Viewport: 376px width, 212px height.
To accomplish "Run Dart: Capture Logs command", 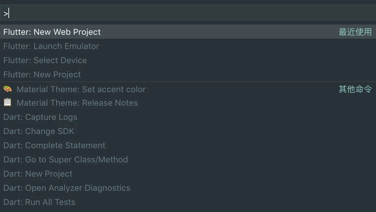I will click(x=40, y=117).
